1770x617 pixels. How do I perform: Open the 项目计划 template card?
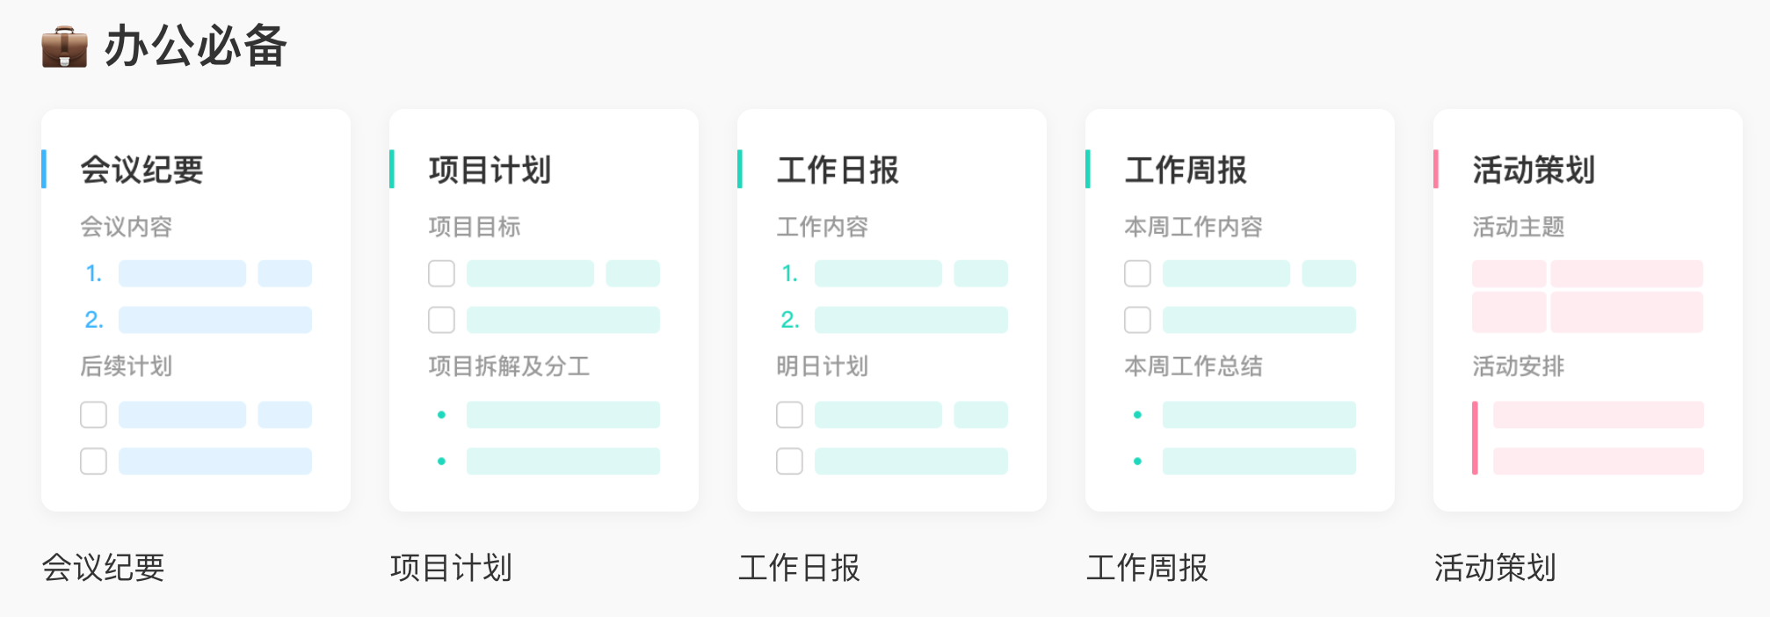pos(544,310)
